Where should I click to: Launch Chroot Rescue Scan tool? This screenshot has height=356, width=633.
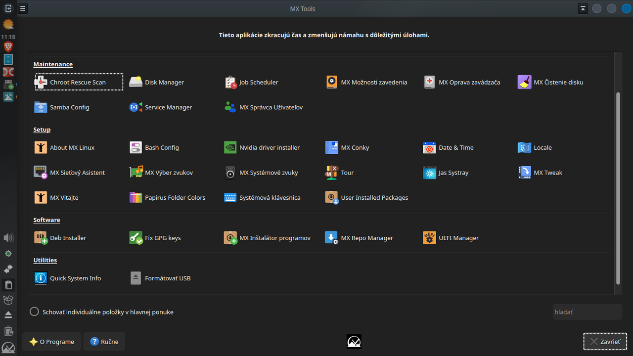79,82
